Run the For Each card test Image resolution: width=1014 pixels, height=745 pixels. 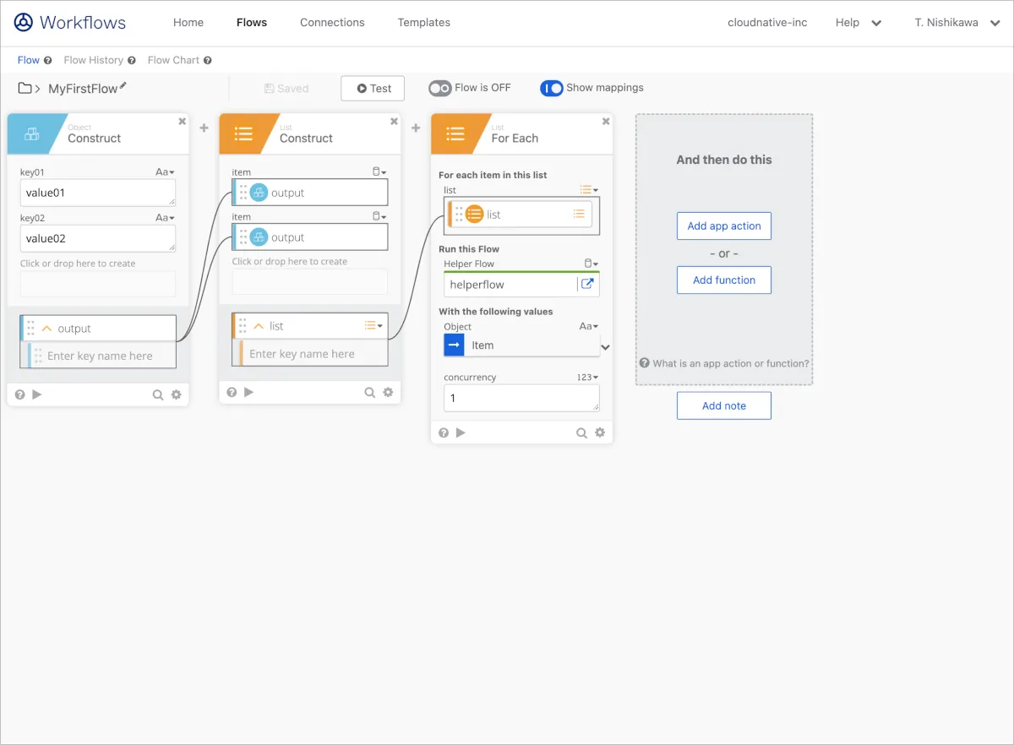point(461,432)
